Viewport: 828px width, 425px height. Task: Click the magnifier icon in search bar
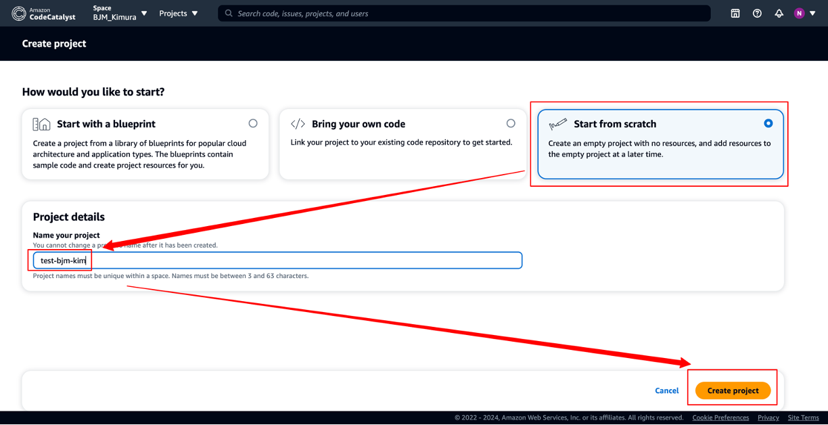pyautogui.click(x=229, y=14)
